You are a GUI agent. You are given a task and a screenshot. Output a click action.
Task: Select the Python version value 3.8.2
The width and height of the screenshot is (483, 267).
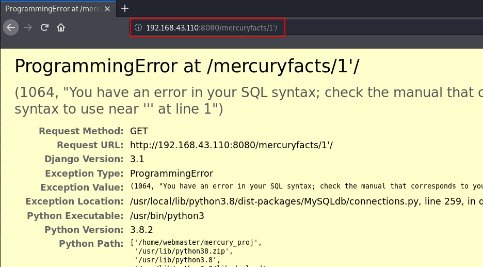pos(141,230)
